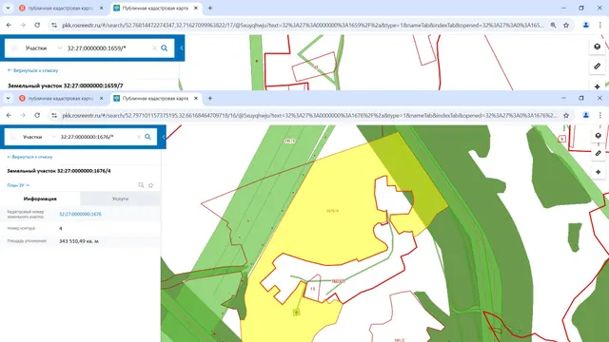Screen dimensions: 609x342
Task: View site information icon in front window
Action: pyautogui.click(x=54, y=115)
